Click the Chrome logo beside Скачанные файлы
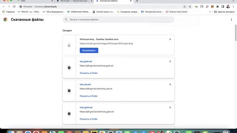Image resolution: width=237 pixels, height=133 pixels. tap(6, 20)
